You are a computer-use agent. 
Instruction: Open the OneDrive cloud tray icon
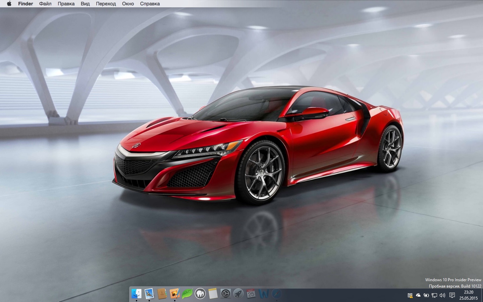point(418,295)
